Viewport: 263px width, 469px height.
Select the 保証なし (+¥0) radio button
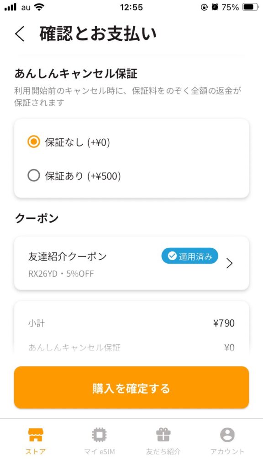pyautogui.click(x=34, y=142)
